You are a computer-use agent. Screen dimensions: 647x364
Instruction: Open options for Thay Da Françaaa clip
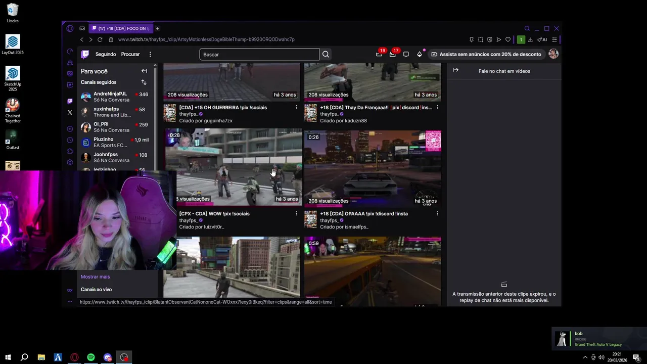pyautogui.click(x=437, y=108)
